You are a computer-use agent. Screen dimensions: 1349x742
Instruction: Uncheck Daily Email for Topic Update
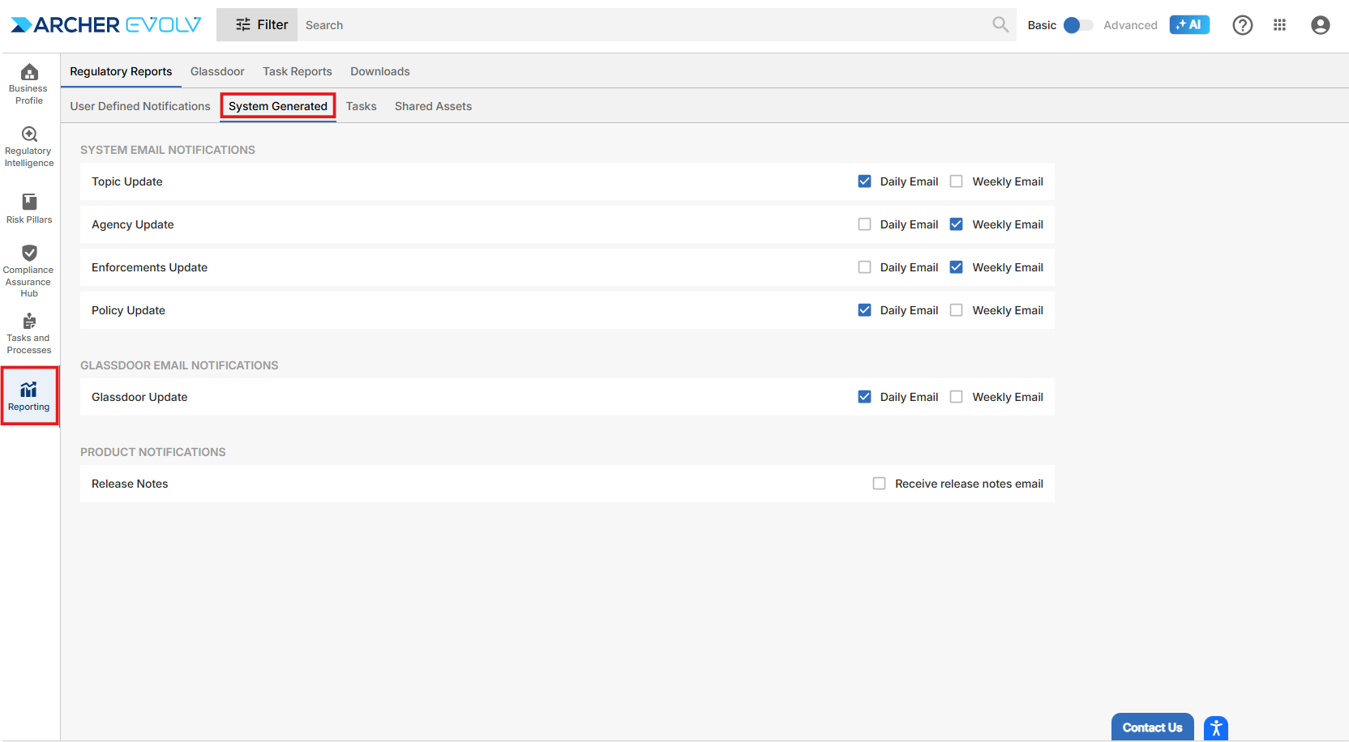[x=864, y=181]
